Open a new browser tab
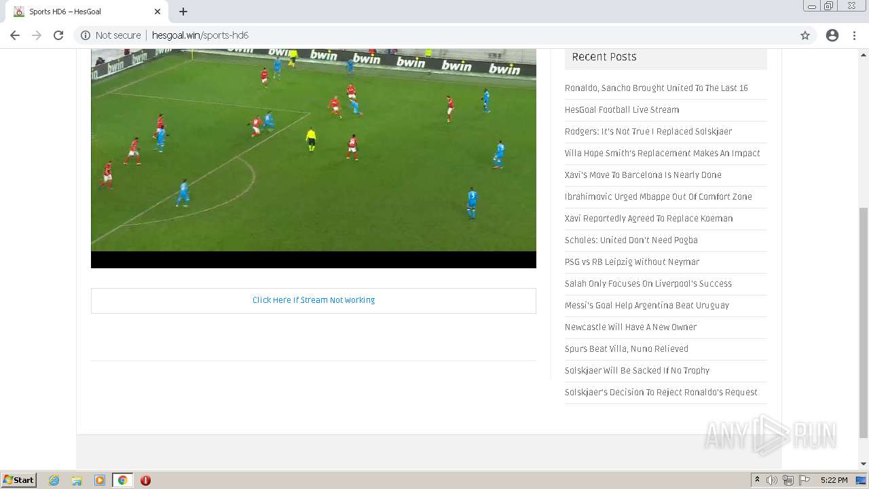Screen dimensions: 869x489 tap(183, 12)
